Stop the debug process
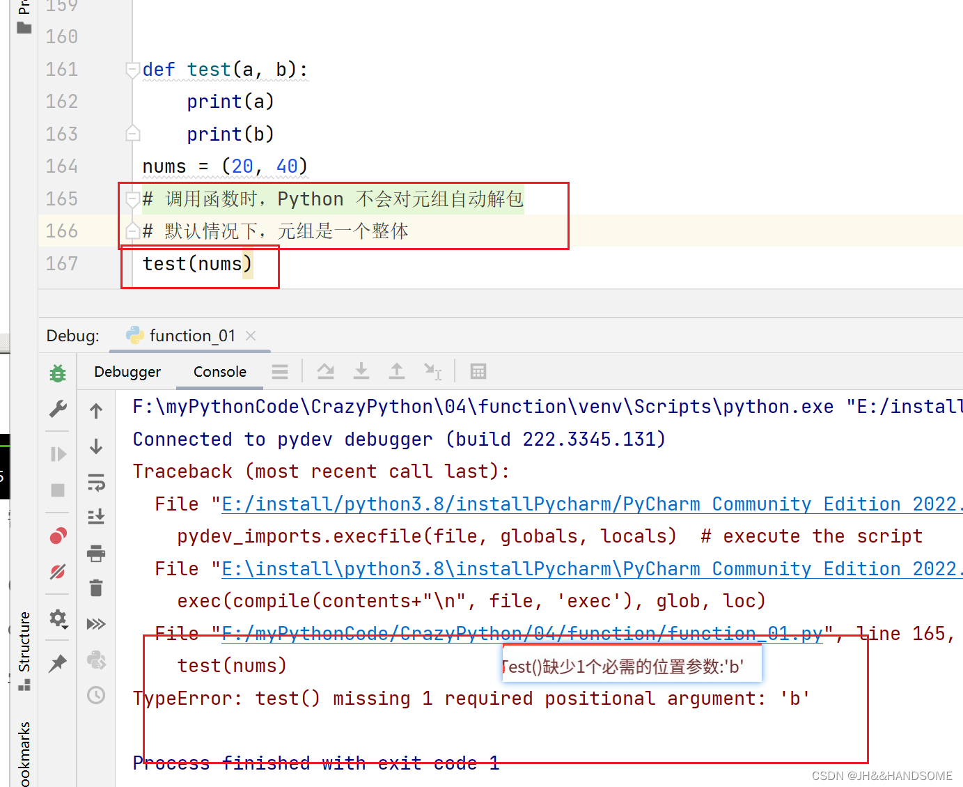Screen dimensions: 963x787 (58, 490)
